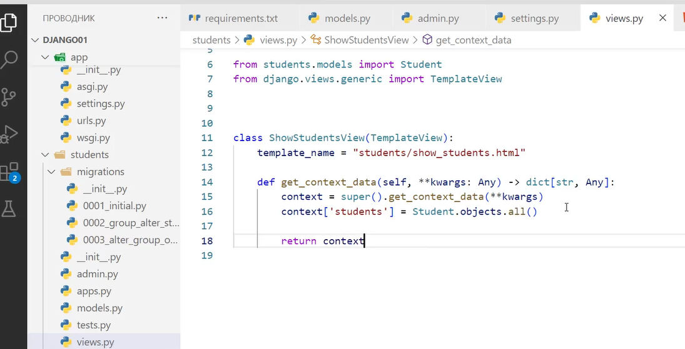Collapse the app folder in explorer

tap(45, 57)
